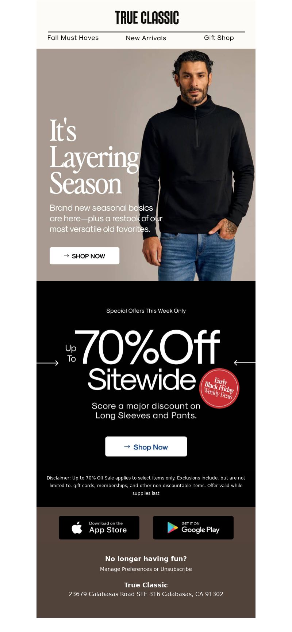Click the arrow icon in blue Shop Now
This screenshot has height=632, width=292.
tap(127, 447)
